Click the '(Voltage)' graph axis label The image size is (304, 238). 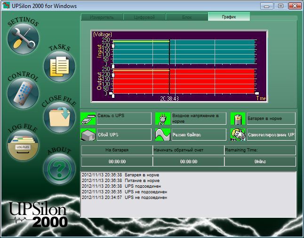tap(103, 34)
